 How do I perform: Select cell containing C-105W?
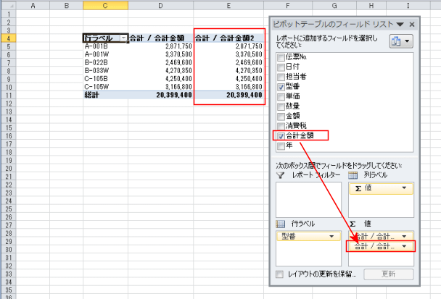(105, 87)
